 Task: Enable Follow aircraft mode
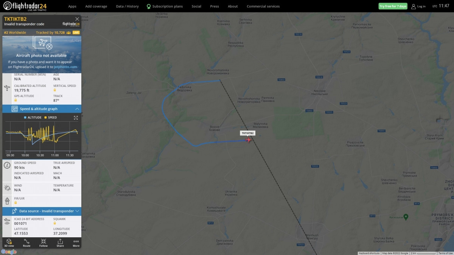click(x=44, y=243)
